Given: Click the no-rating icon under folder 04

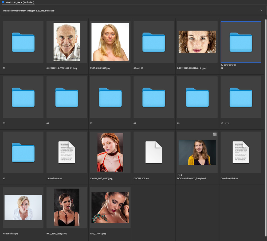Looking at the screenshot, I should pos(222,65).
